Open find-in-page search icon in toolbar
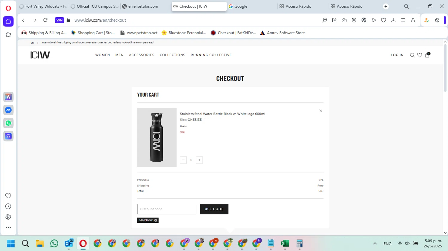 click(325, 20)
